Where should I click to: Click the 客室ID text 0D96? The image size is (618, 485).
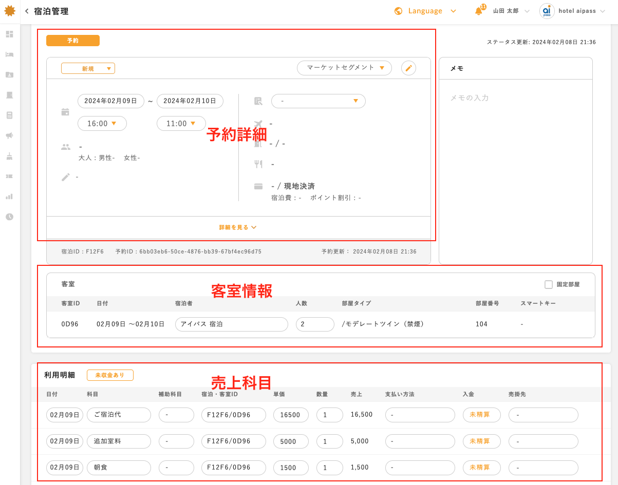click(70, 324)
